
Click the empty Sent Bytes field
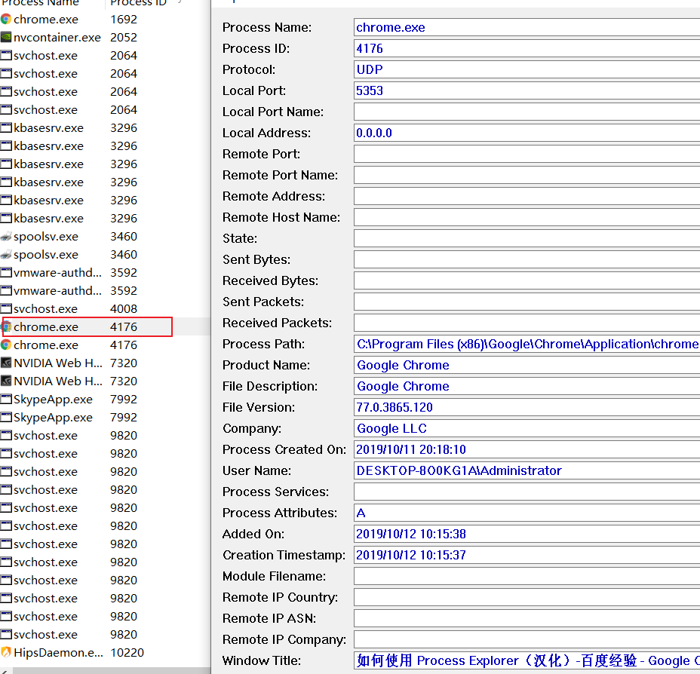click(x=527, y=259)
